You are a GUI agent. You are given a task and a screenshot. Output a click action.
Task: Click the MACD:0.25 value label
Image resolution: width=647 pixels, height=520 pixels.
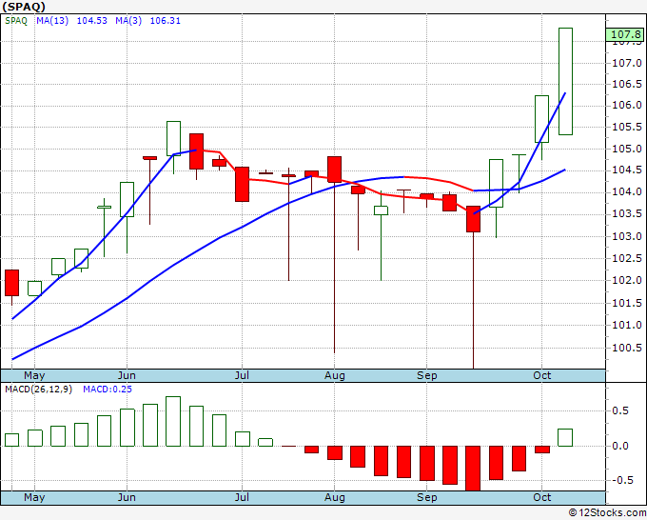(108, 390)
